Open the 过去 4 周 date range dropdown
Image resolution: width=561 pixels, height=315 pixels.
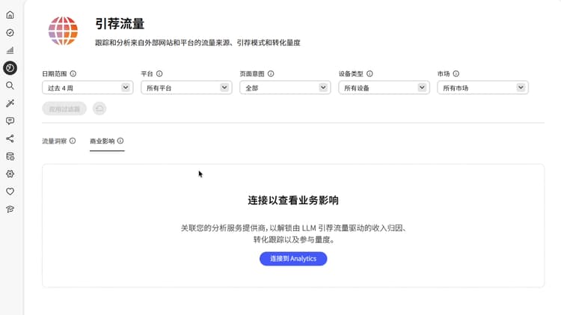click(x=88, y=88)
